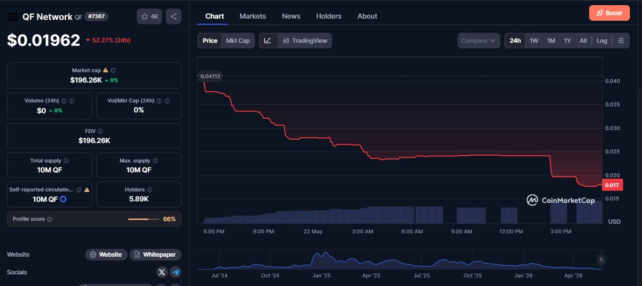The image size is (642, 286).
Task: Click the Holders info icon
Action: 150,189
